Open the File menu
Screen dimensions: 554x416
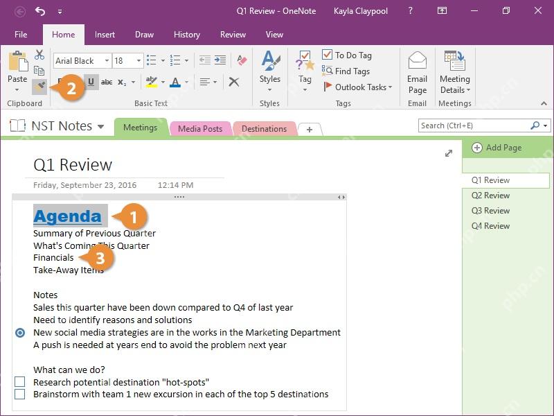[x=21, y=34]
